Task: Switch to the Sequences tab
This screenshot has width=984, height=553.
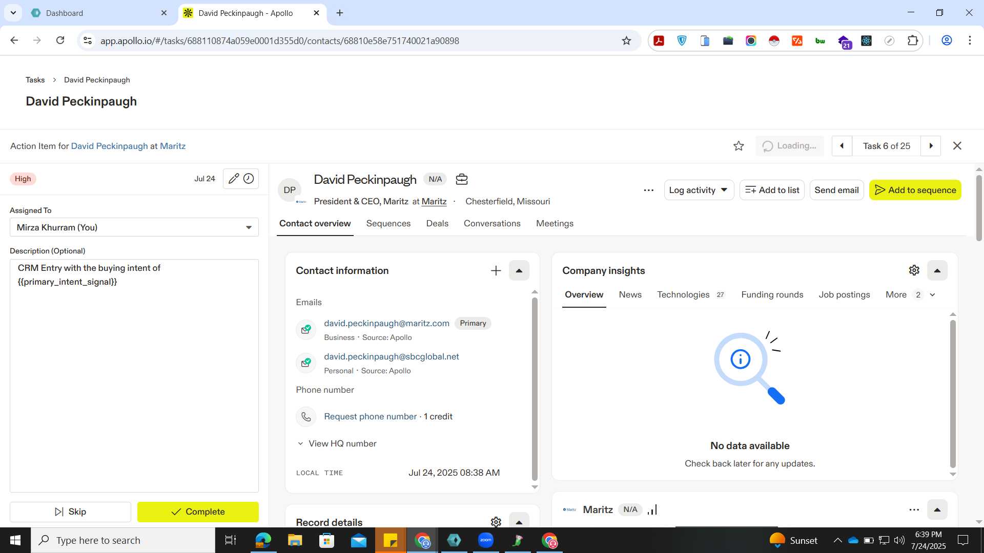Action: pos(388,223)
